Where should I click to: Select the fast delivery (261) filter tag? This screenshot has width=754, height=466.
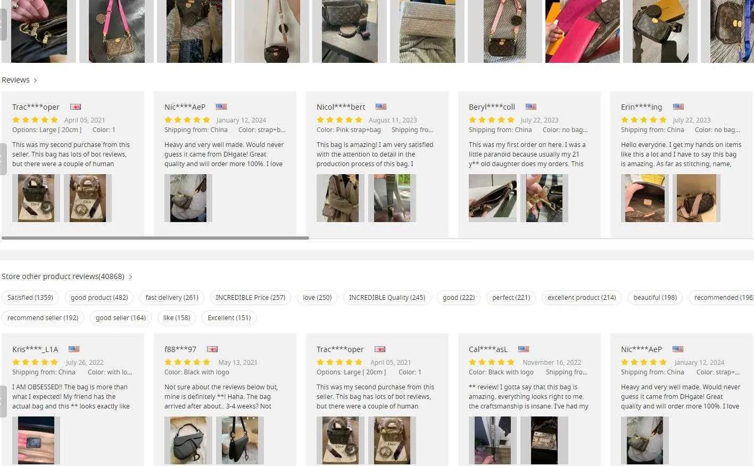[172, 298]
